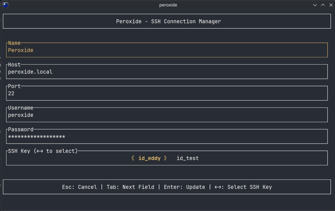
Task: Click the terminal app icon in title bar
Action: click(x=5, y=5)
